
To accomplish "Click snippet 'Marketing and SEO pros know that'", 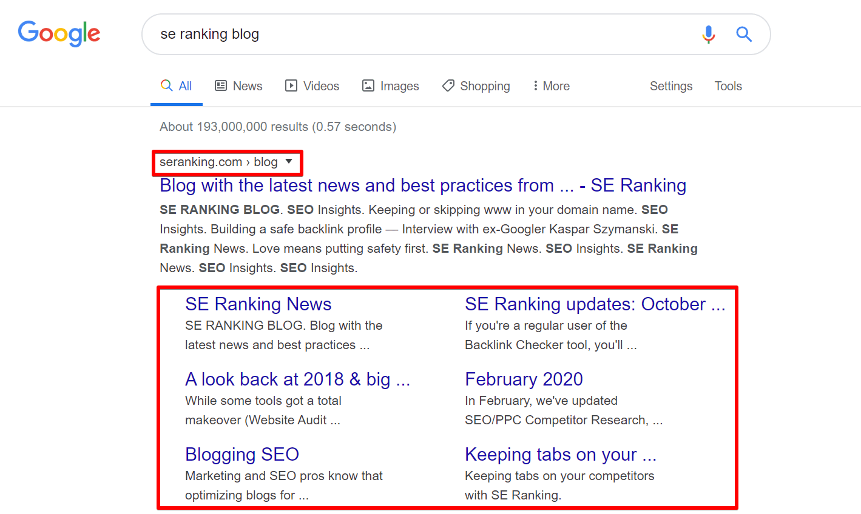I will 284,476.
